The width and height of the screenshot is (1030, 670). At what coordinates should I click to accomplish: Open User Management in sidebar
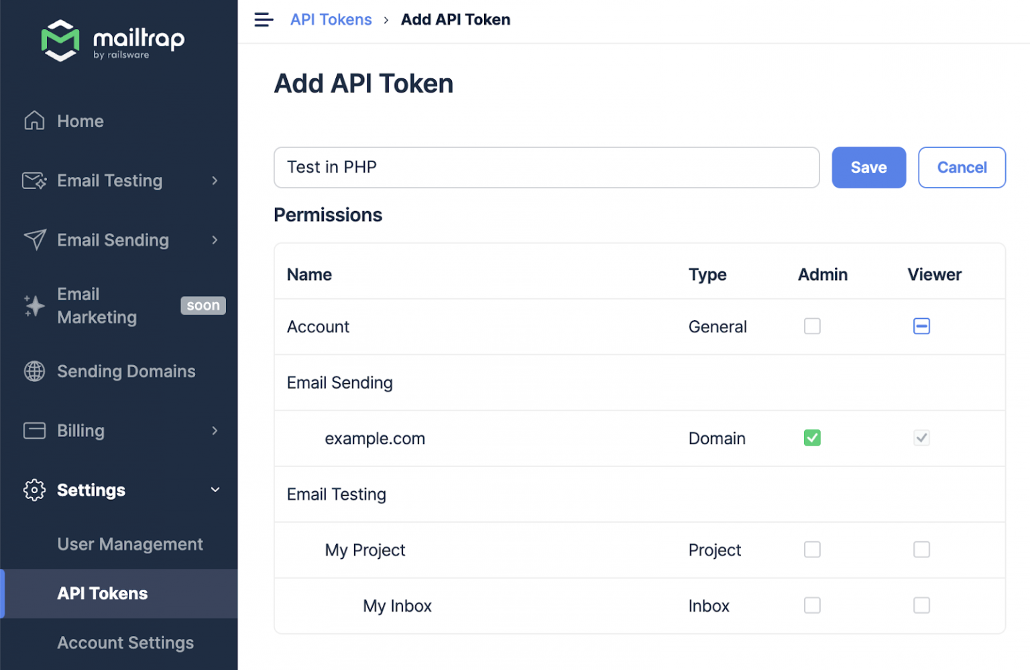[130, 544]
